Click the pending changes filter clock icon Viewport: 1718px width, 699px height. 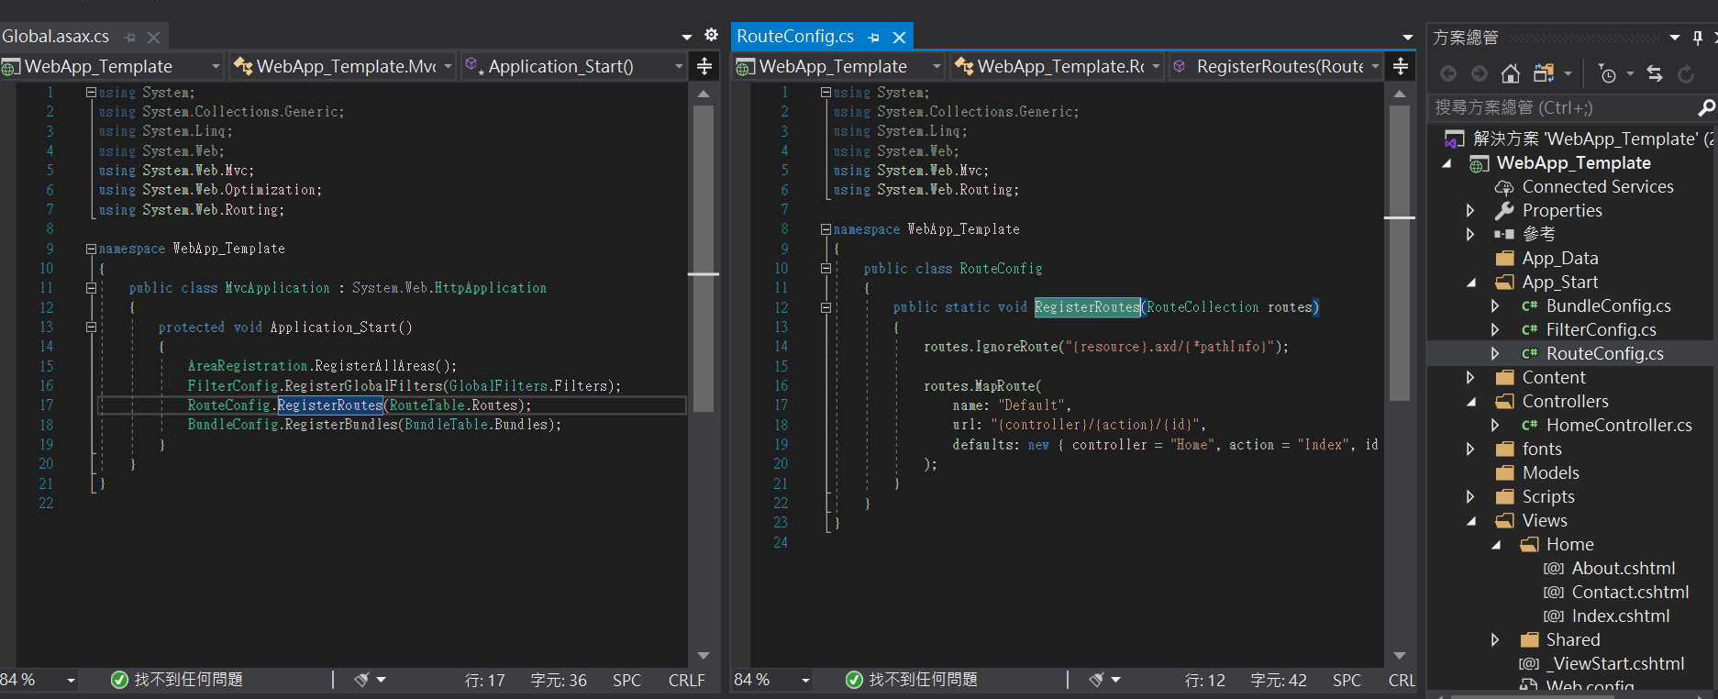point(1607,73)
